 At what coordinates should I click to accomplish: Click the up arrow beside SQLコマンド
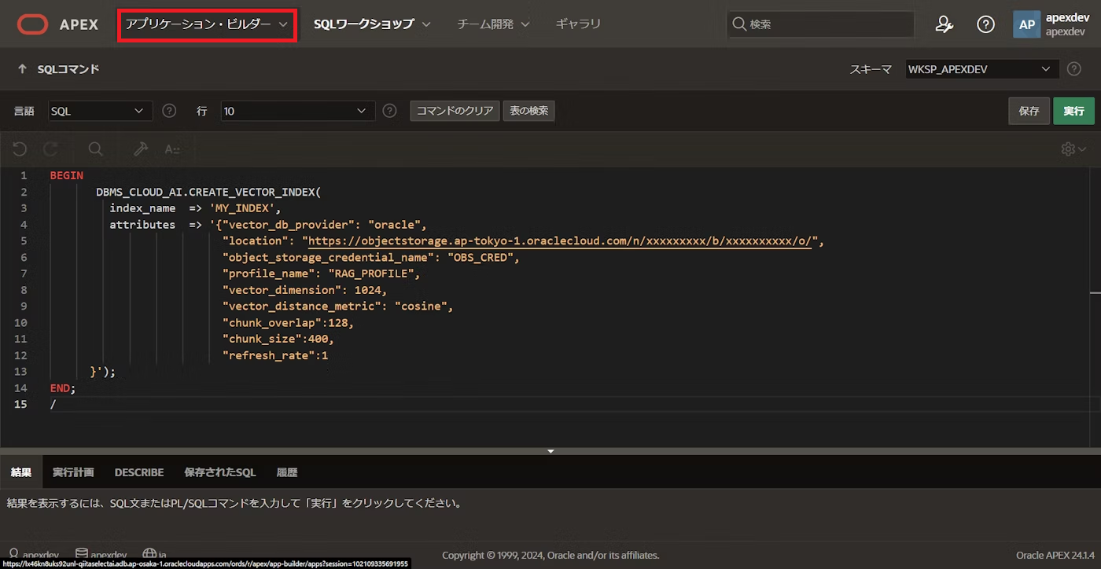point(22,69)
